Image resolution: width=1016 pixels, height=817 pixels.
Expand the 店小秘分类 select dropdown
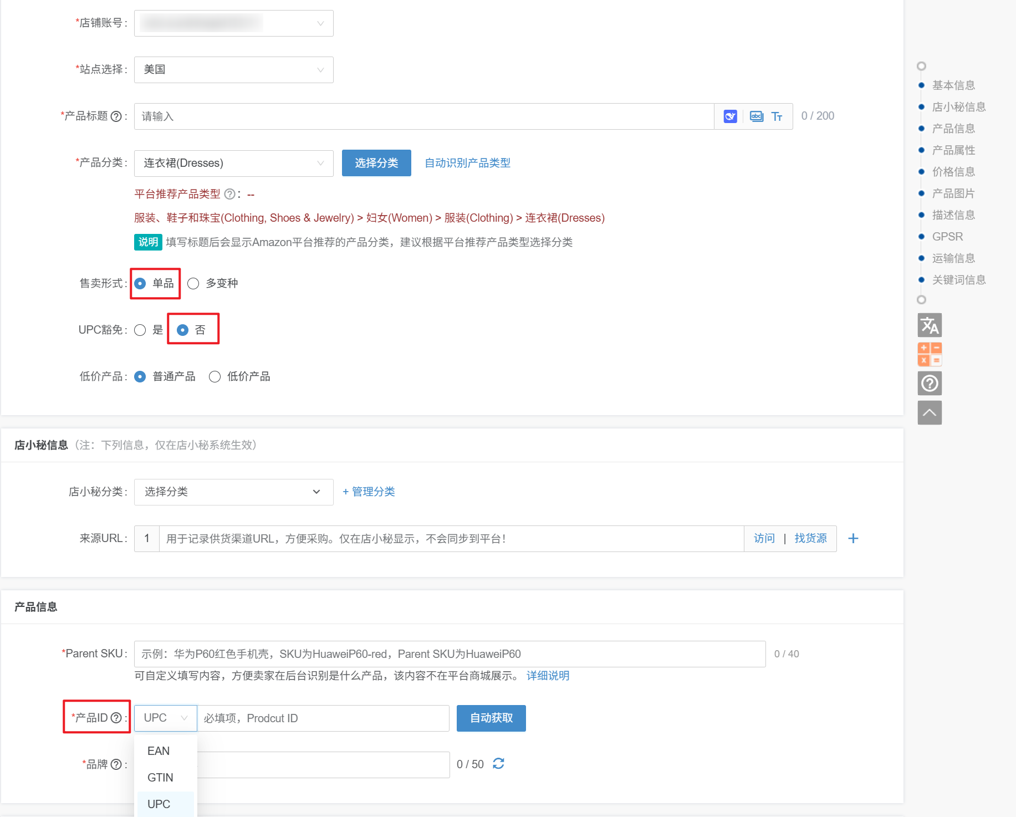pos(233,492)
